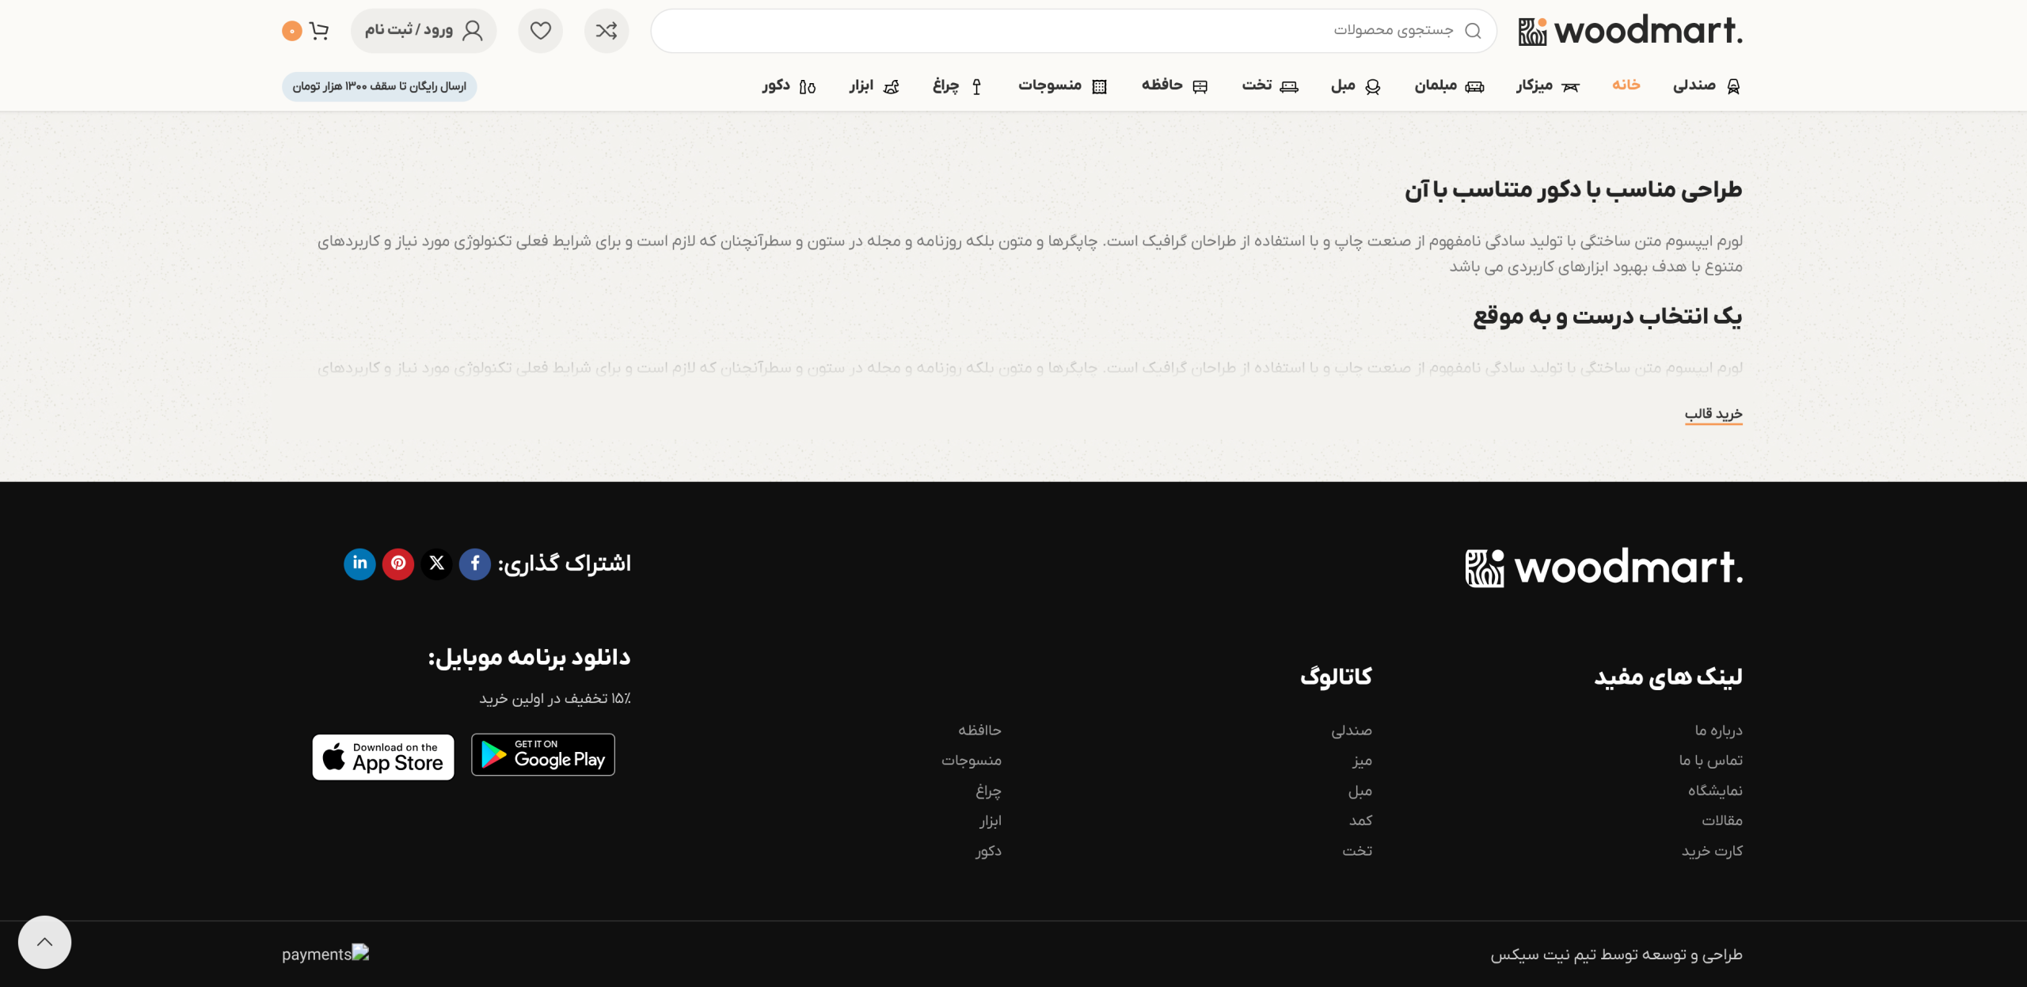
Task: Open دکور category in navigation bar
Action: click(x=789, y=85)
